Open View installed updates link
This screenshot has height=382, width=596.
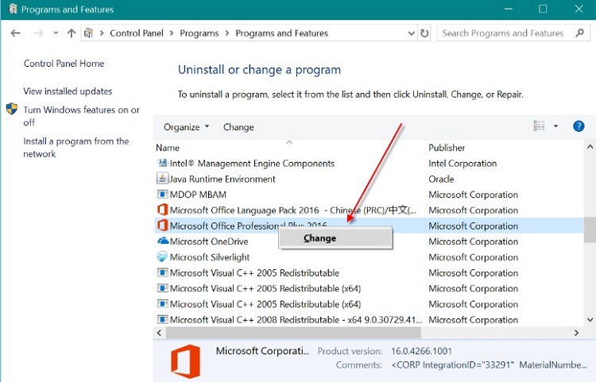click(x=68, y=91)
